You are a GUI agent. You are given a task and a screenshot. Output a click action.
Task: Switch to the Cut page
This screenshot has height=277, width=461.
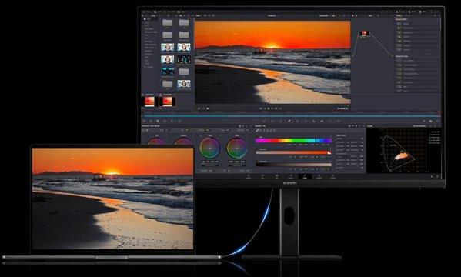(x=262, y=176)
